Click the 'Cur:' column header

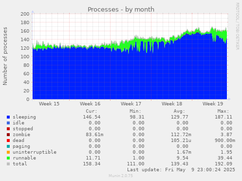[x=92, y=111]
